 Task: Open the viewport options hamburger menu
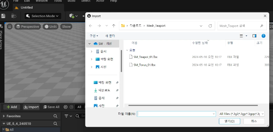pyautogui.click(x=10, y=26)
